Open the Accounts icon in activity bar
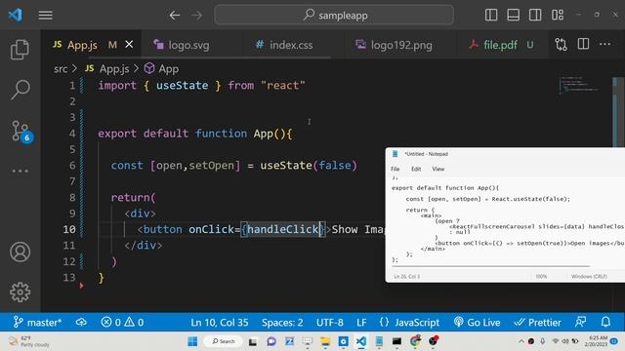The width and height of the screenshot is (625, 351). tap(20, 252)
